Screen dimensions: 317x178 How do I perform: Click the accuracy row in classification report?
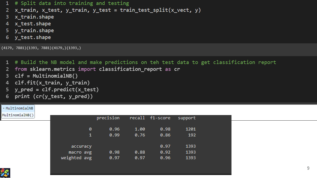(81, 146)
